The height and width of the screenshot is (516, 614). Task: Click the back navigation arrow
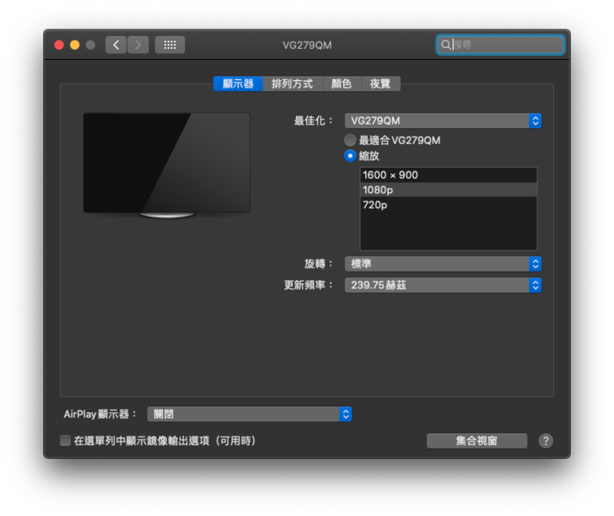[116, 45]
